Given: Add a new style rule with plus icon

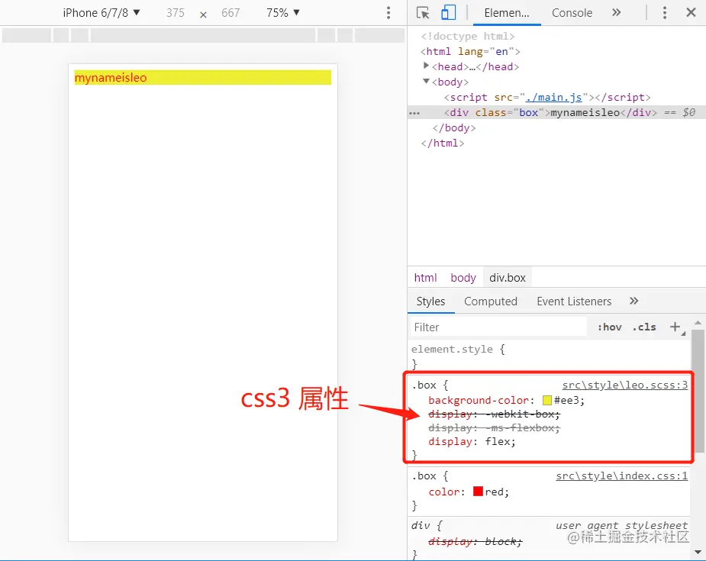Looking at the screenshot, I should 675,327.
